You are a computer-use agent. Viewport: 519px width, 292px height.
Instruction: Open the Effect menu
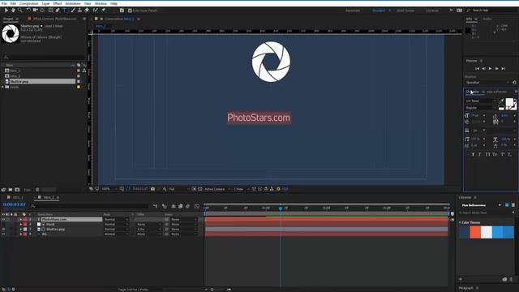pyautogui.click(x=58, y=3)
